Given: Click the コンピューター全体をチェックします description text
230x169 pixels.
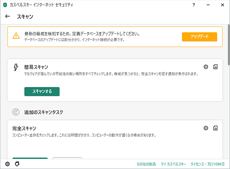Looking at the screenshot, I should (84, 135).
